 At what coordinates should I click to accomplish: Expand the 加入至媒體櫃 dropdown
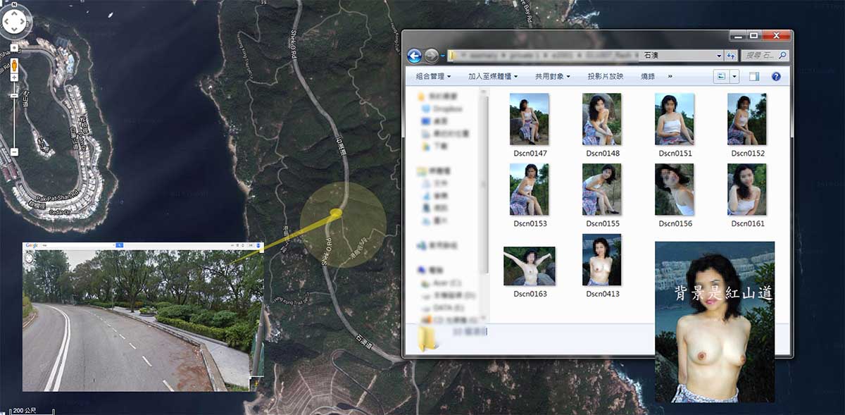(493, 76)
